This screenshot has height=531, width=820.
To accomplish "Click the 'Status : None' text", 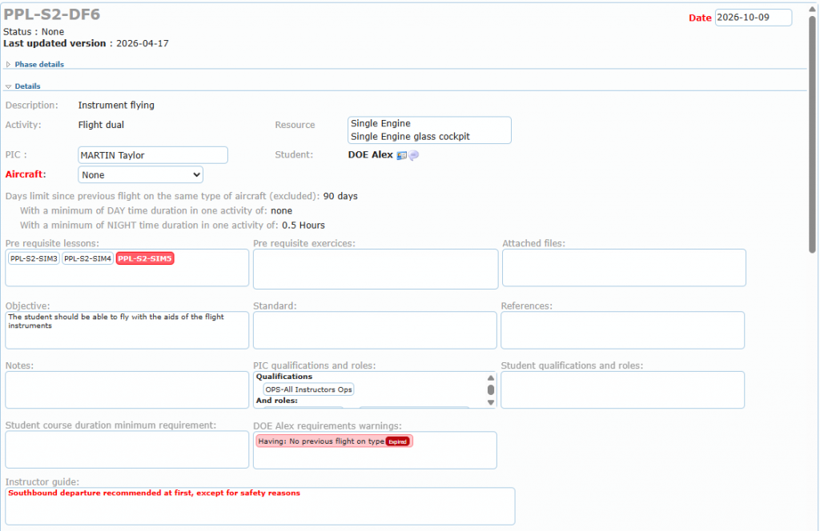I will 34,32.
